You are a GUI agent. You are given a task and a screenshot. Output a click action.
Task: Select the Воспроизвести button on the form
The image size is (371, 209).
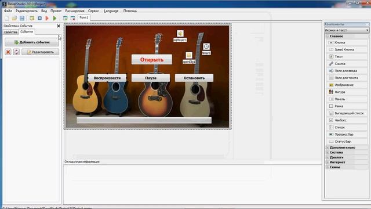pos(107,78)
